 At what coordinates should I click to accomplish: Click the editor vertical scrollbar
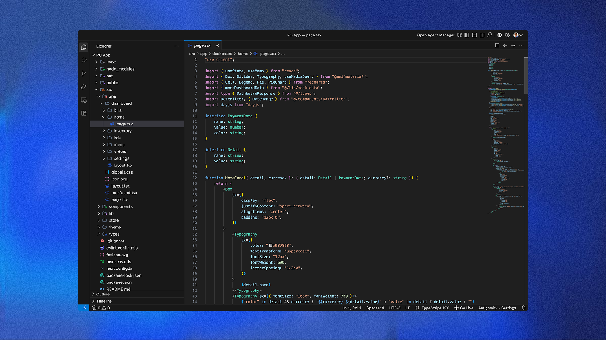(x=526, y=75)
